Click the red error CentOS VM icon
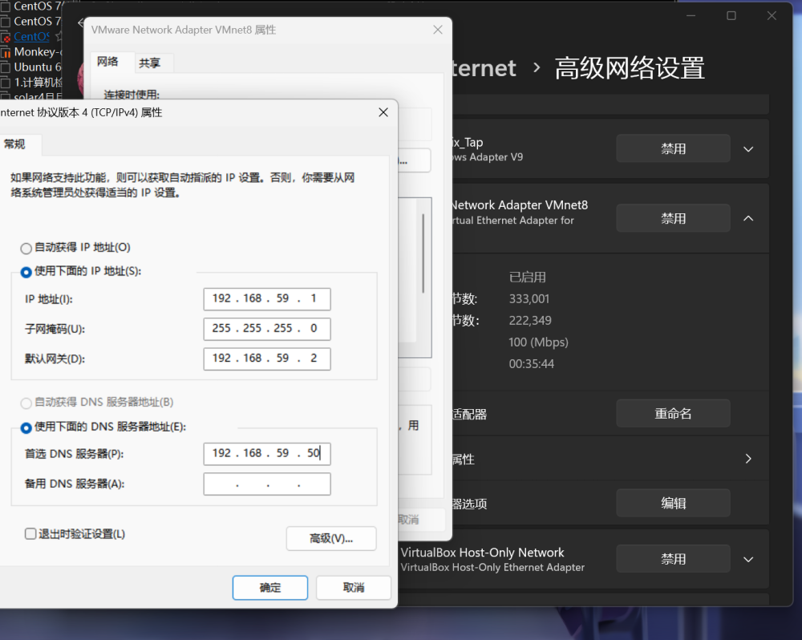 [6, 37]
